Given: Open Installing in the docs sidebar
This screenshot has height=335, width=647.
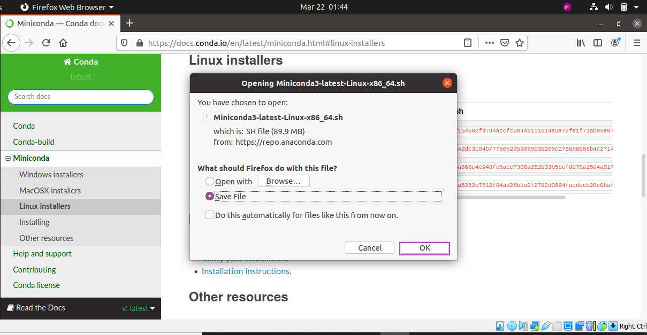Looking at the screenshot, I should point(34,222).
